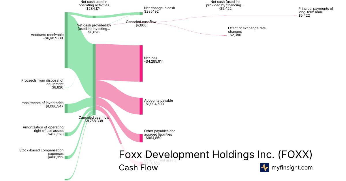The width and height of the screenshot is (346, 181).
Task: Select the Stock-based compensation expenses node
Action: (x=66, y=157)
